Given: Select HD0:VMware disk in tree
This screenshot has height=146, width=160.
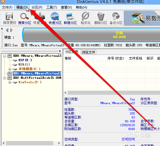Looking at the screenshot, I should [37, 56].
